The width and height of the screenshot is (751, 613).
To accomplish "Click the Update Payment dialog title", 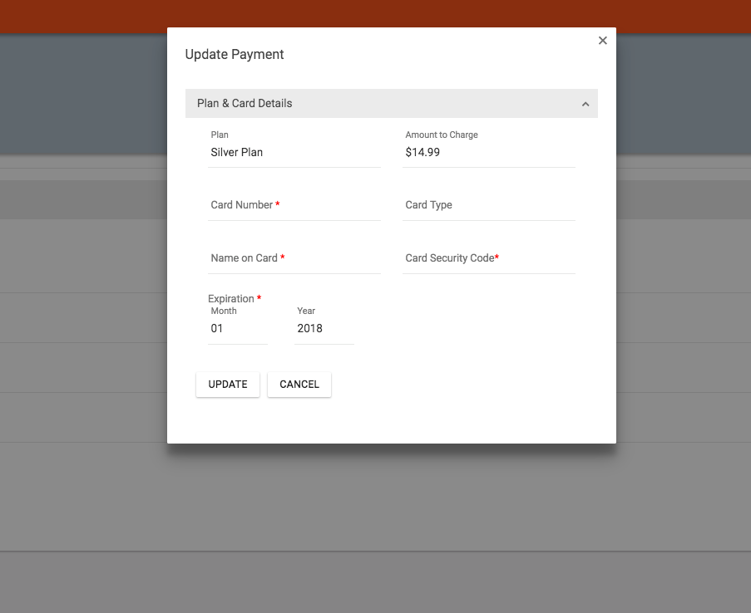I will (235, 54).
